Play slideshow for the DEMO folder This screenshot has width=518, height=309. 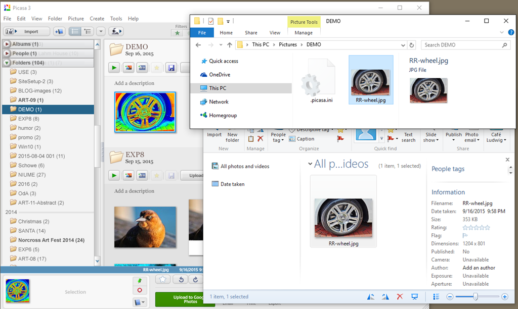(114, 68)
